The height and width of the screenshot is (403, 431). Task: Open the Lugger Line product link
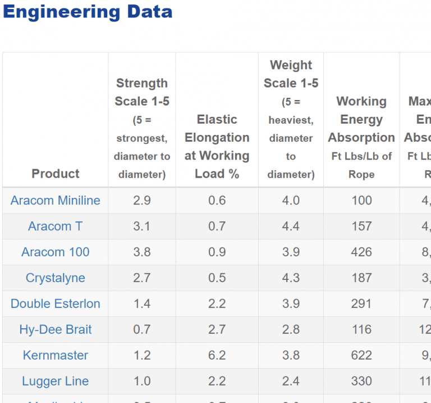point(55,382)
